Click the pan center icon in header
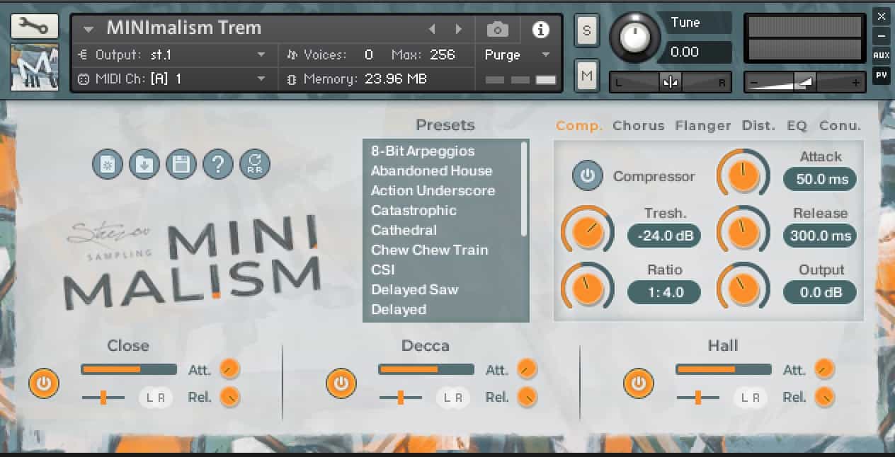 tap(671, 83)
